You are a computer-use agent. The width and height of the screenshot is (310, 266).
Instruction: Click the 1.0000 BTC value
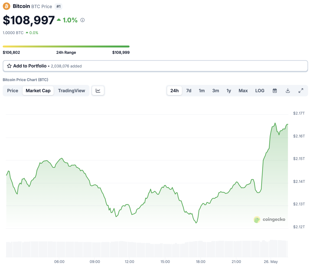pos(13,33)
